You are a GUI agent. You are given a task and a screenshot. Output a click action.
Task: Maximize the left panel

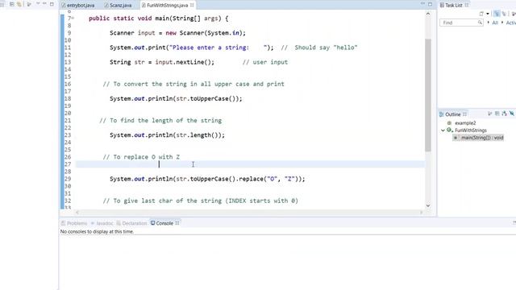(52, 4)
